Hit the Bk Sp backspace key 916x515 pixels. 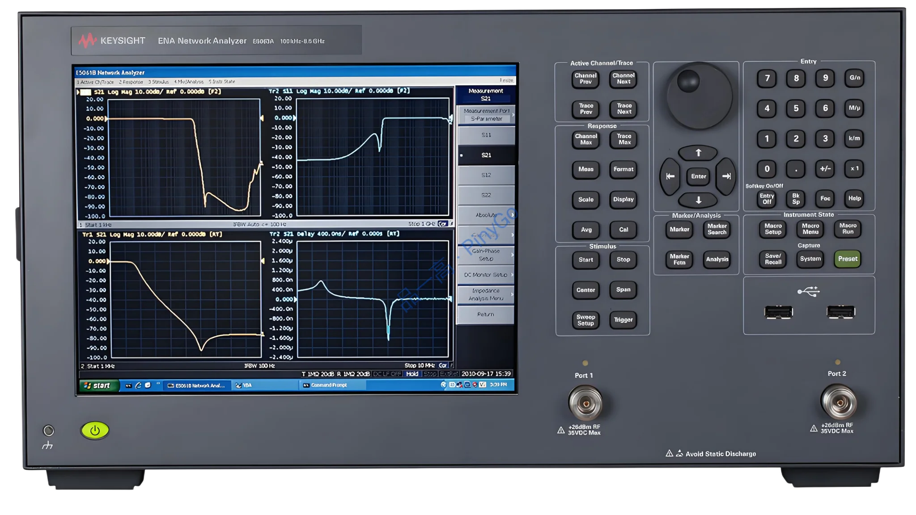(796, 199)
